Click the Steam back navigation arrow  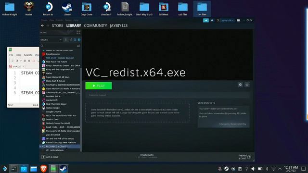42,25
